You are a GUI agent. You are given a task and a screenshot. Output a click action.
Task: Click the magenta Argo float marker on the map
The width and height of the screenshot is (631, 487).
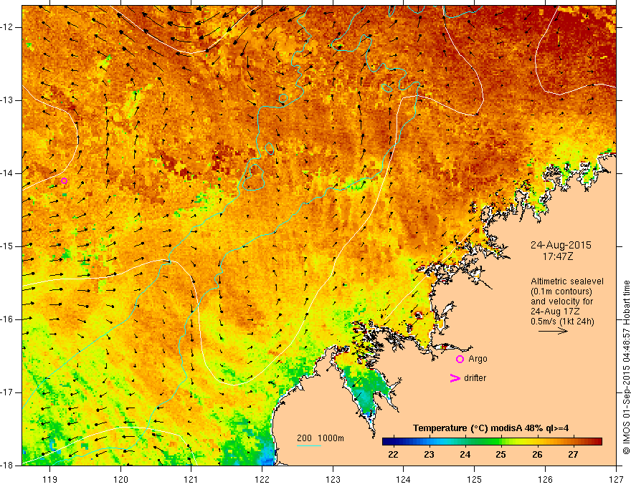[x=64, y=181]
